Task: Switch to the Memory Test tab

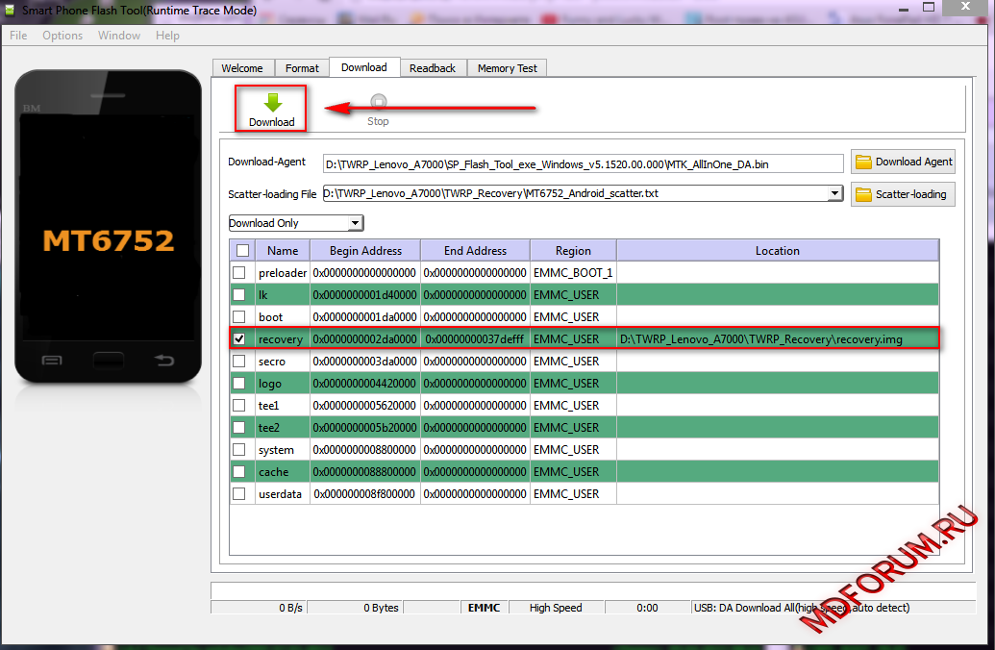Action: [507, 68]
